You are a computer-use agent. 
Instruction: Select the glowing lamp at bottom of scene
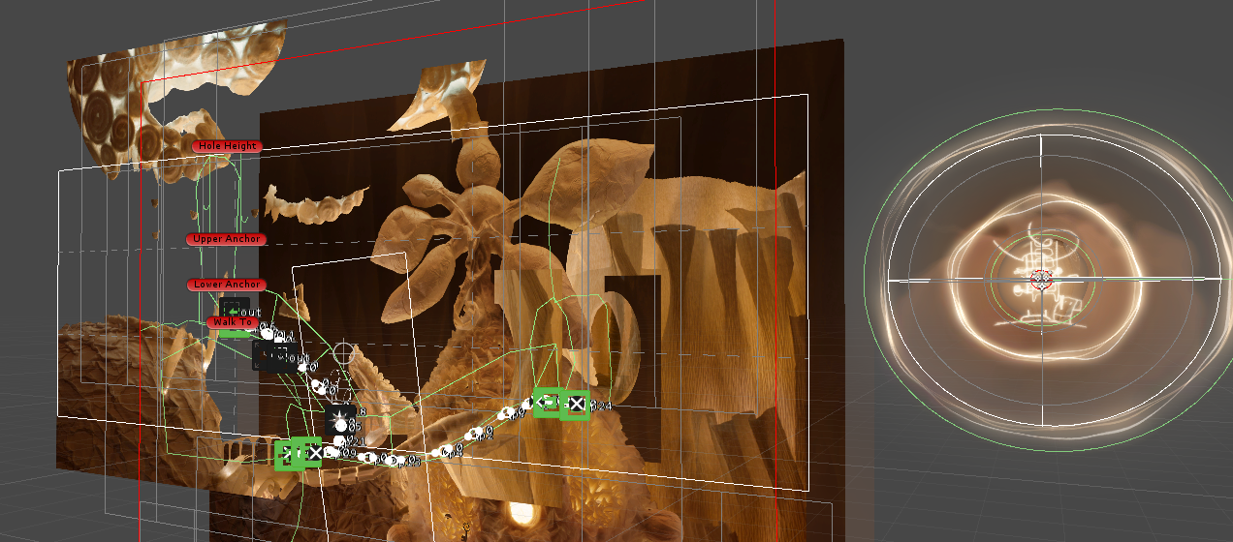tap(522, 517)
